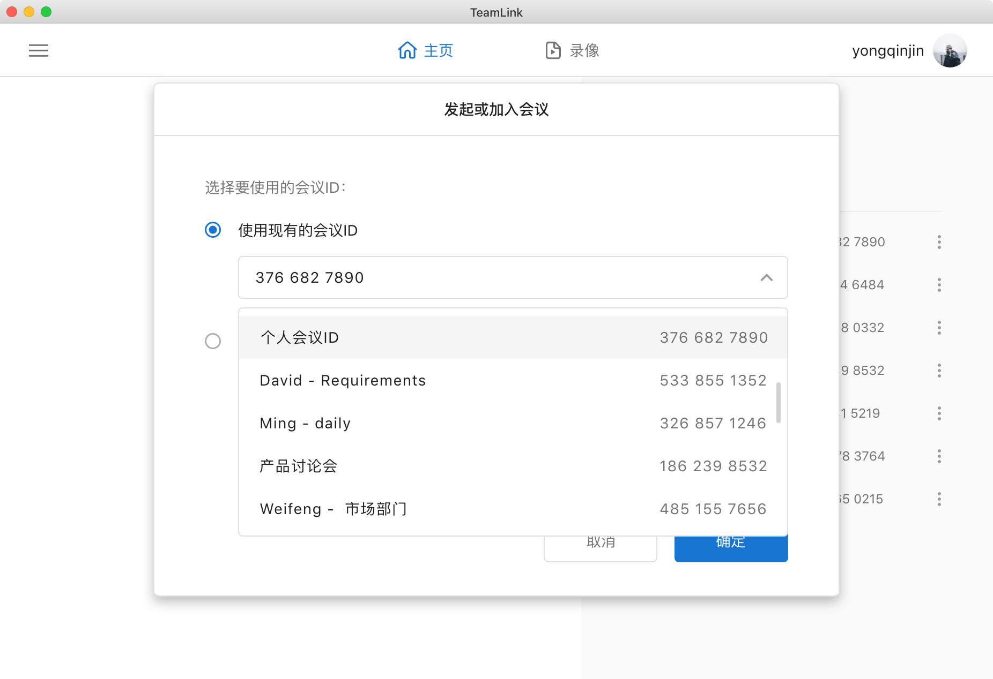Open more options for meeting ending 0332

(939, 328)
